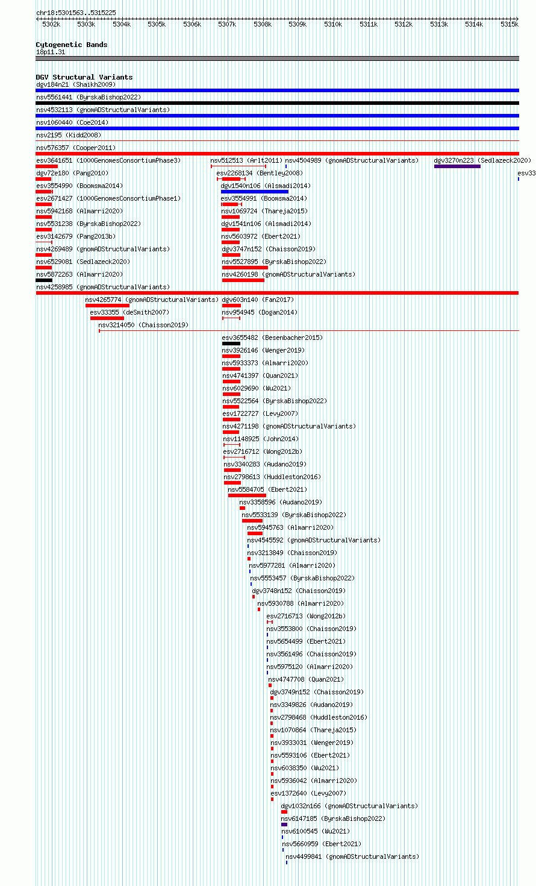Click the esv1722727 (Levy2007) label
Screen dimensions: 536x886
pyautogui.click(x=260, y=413)
